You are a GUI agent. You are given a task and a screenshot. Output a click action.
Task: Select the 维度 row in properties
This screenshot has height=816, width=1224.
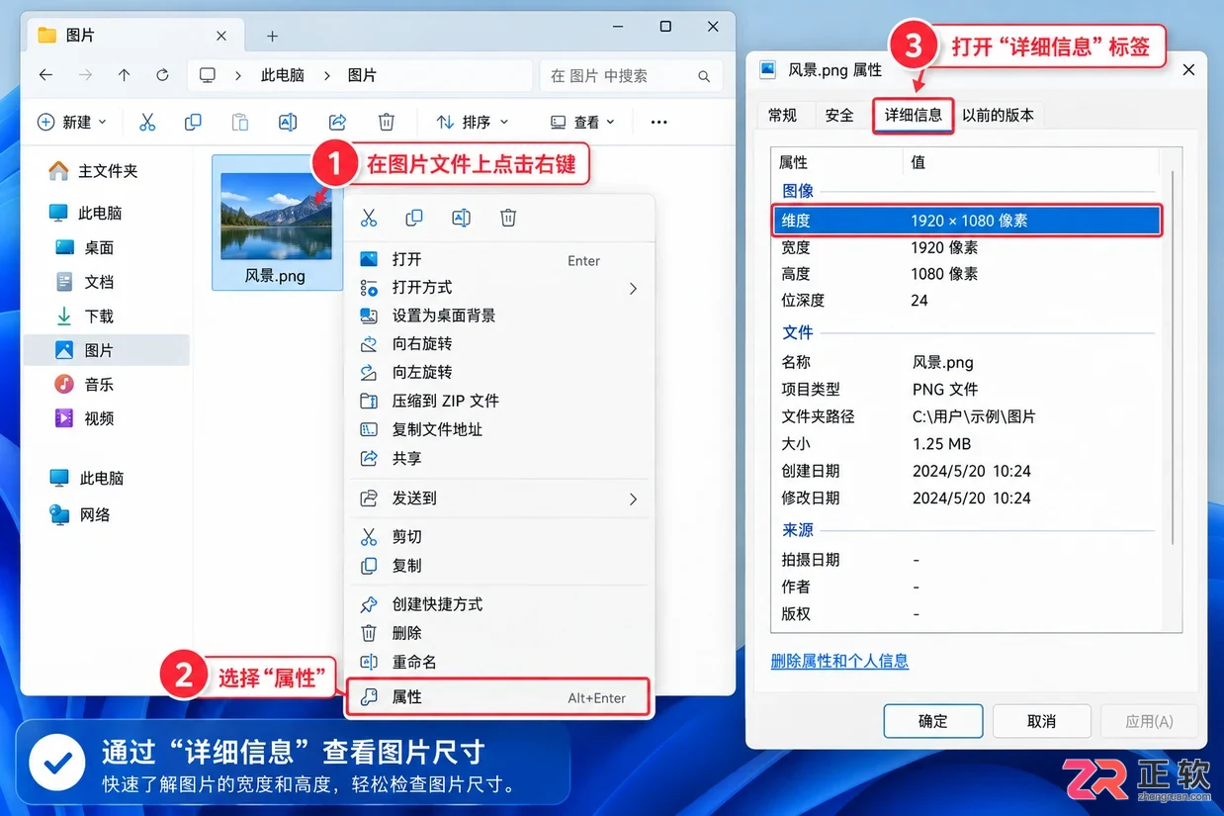pos(966,221)
